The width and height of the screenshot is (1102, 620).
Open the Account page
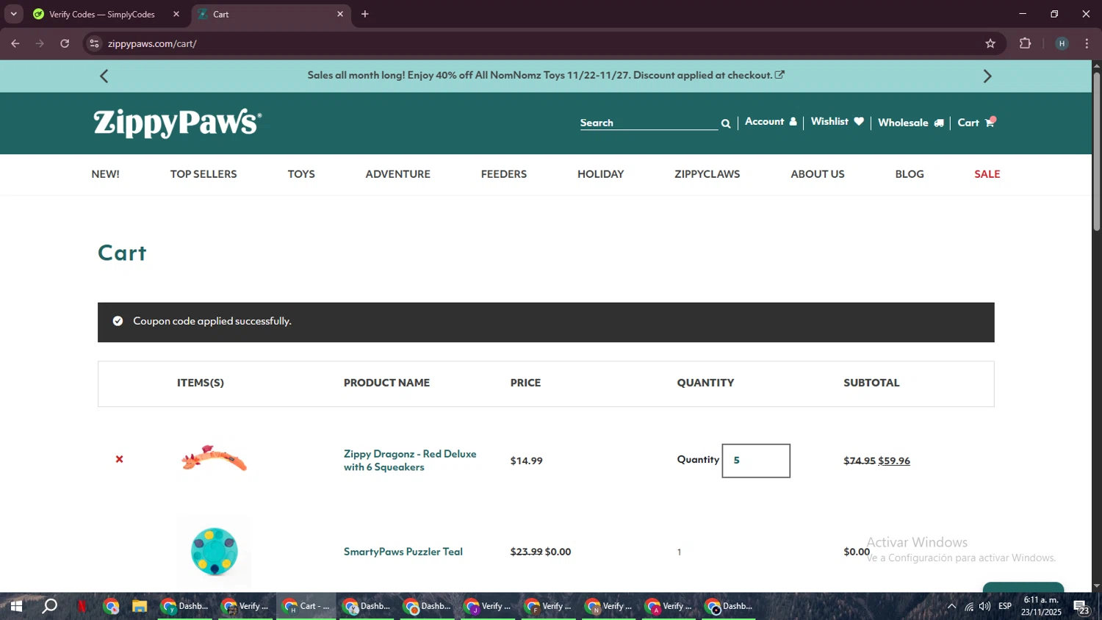coord(771,122)
